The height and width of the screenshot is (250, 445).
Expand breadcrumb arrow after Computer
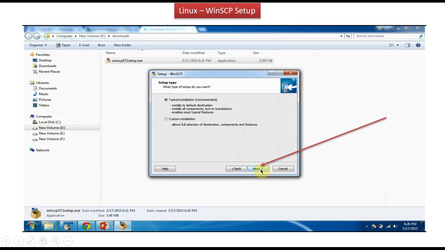(76, 36)
